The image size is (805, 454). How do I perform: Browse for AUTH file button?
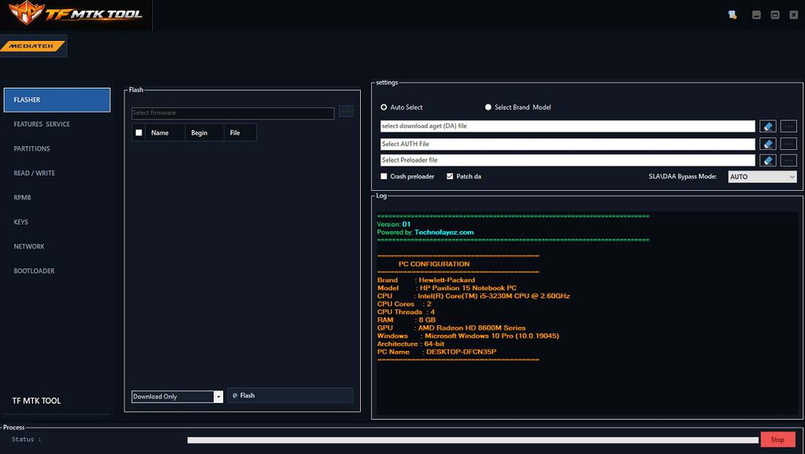pyautogui.click(x=788, y=145)
